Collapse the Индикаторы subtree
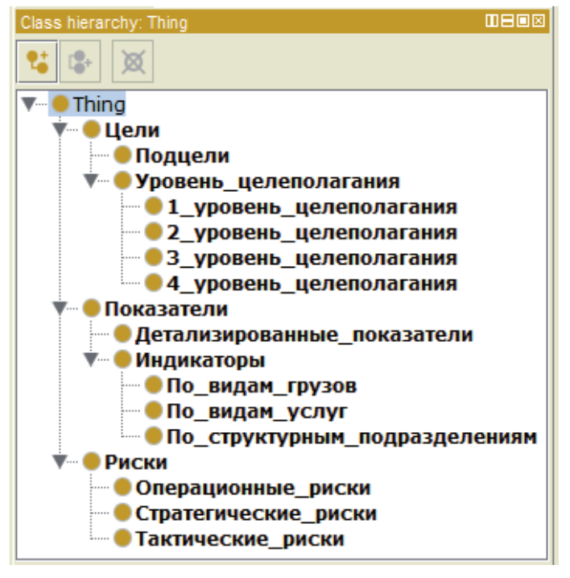Viewport: 570px width, 578px height. (x=92, y=360)
